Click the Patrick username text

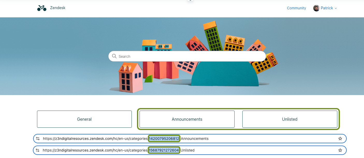(x=327, y=8)
